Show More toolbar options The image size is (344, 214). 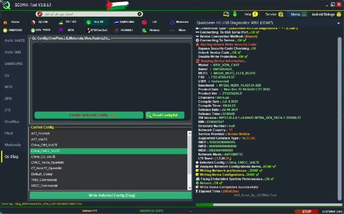[x=178, y=30]
